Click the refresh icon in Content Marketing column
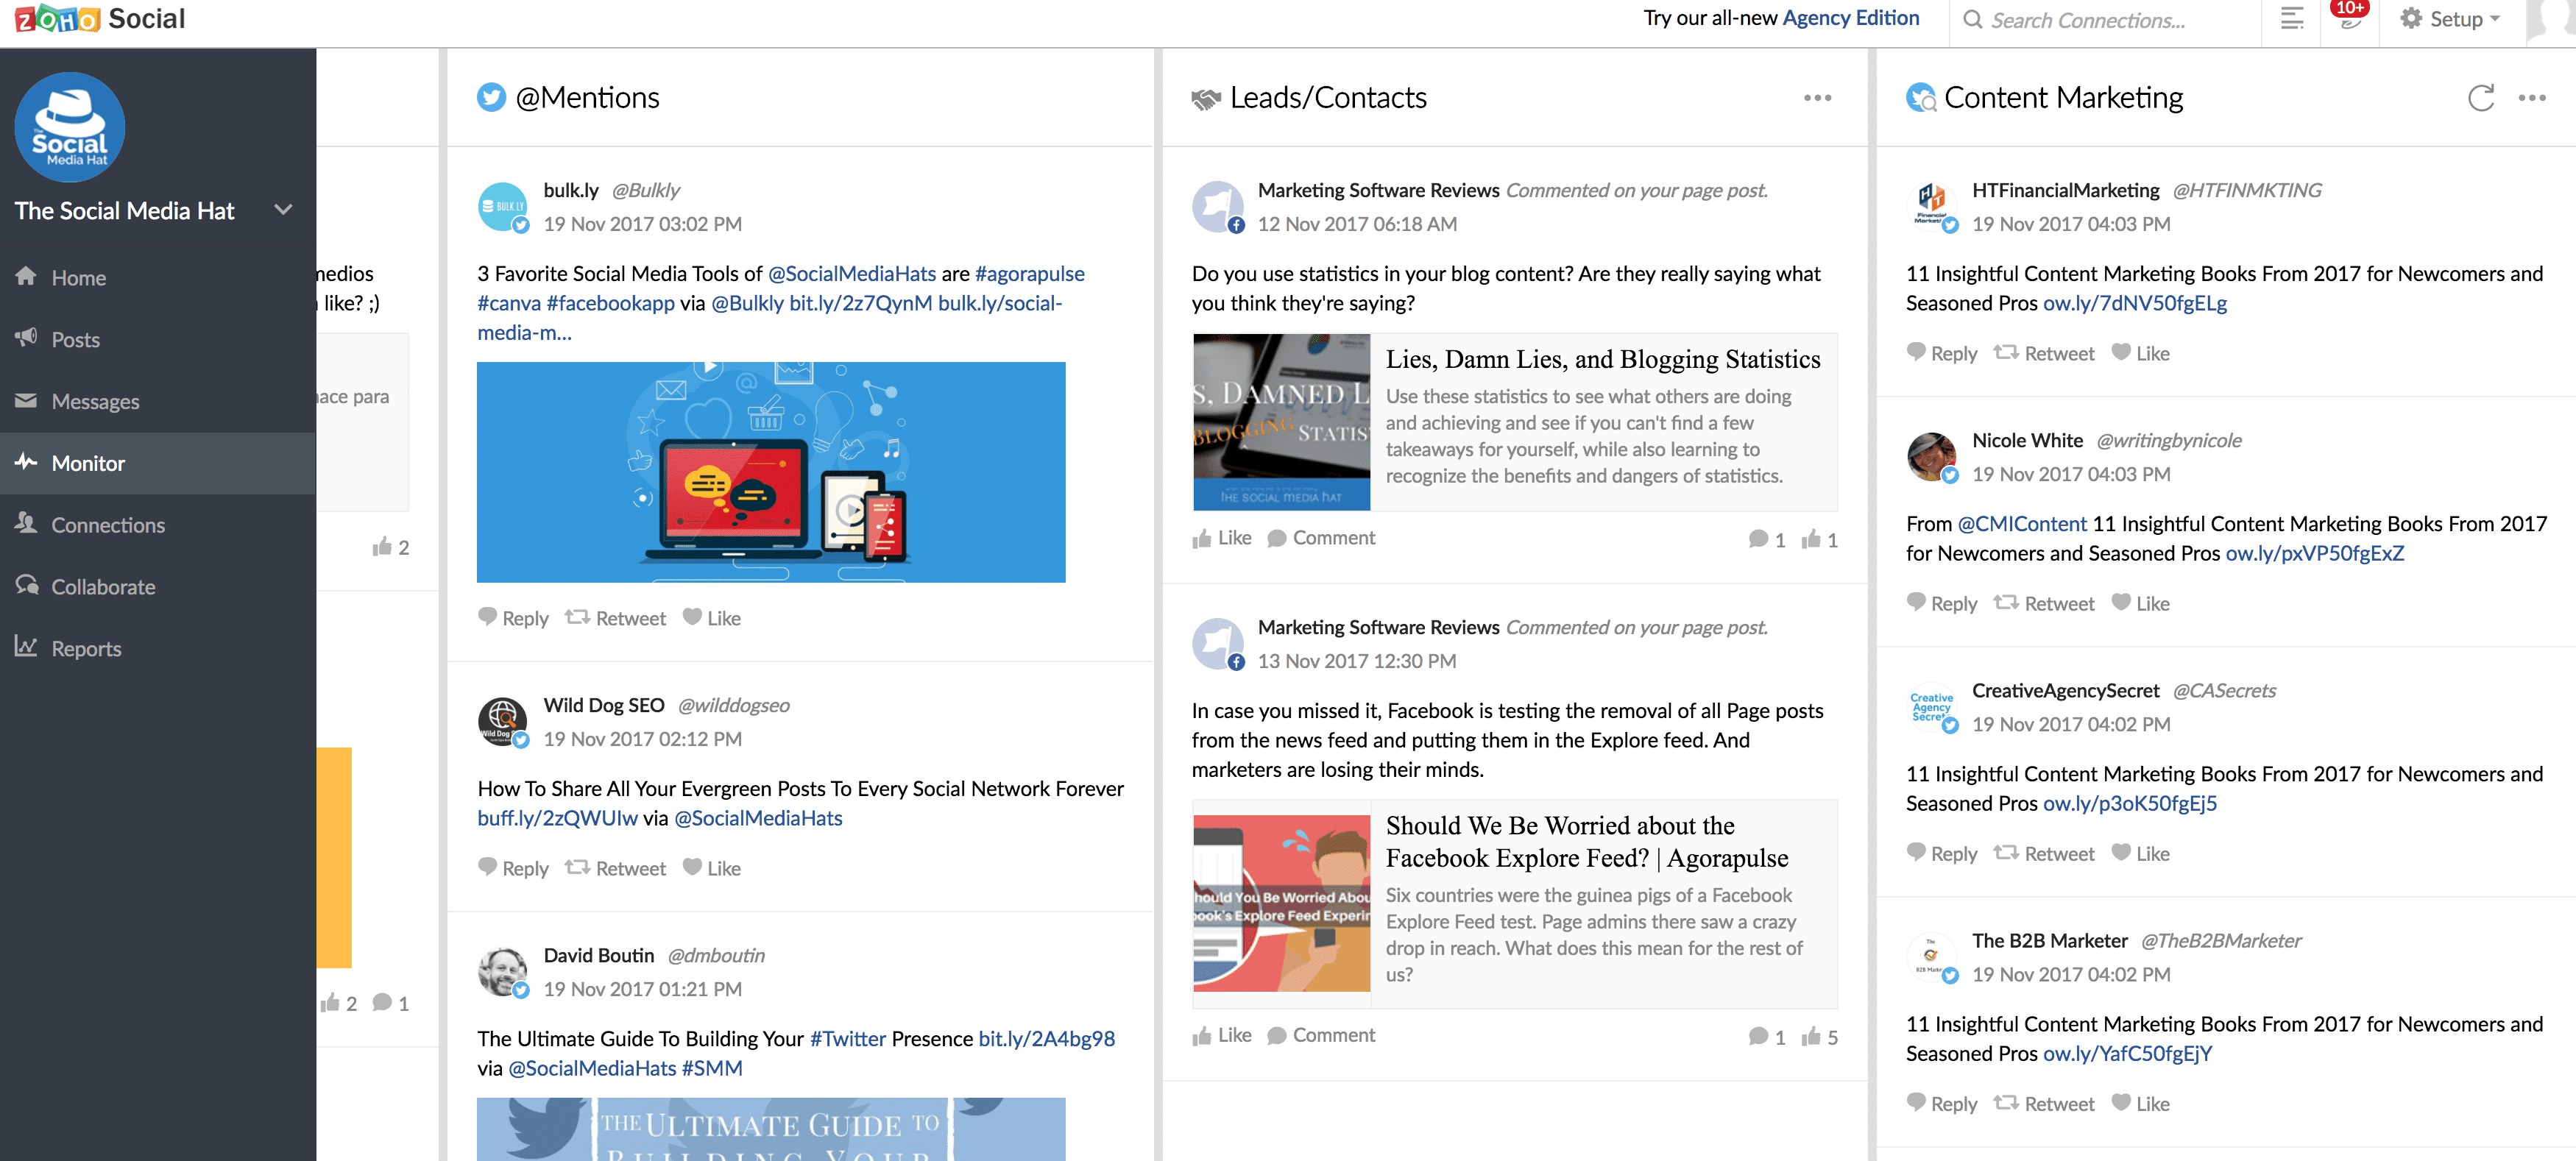Screen dimensions: 2576x1161 (x=2480, y=98)
